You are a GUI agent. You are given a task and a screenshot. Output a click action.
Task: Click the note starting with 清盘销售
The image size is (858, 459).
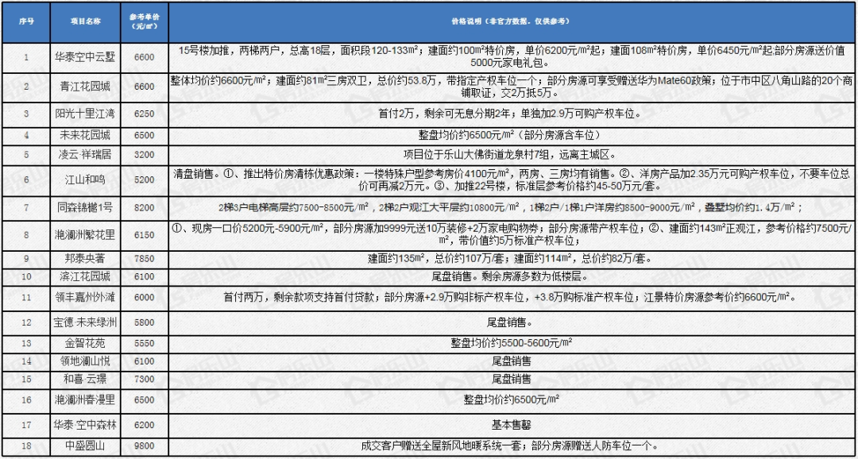pyautogui.click(x=512, y=179)
